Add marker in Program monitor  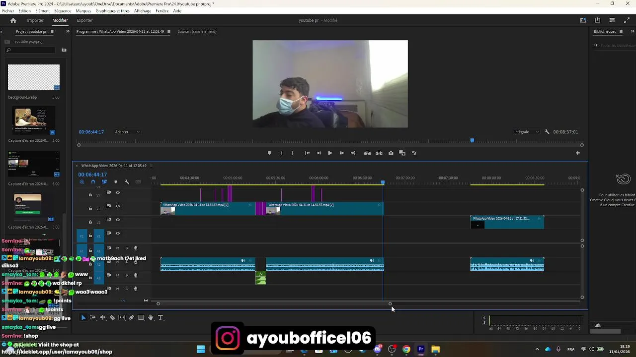[269, 153]
